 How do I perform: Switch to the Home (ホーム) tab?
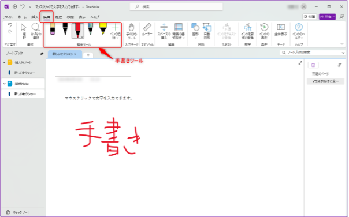click(x=22, y=17)
